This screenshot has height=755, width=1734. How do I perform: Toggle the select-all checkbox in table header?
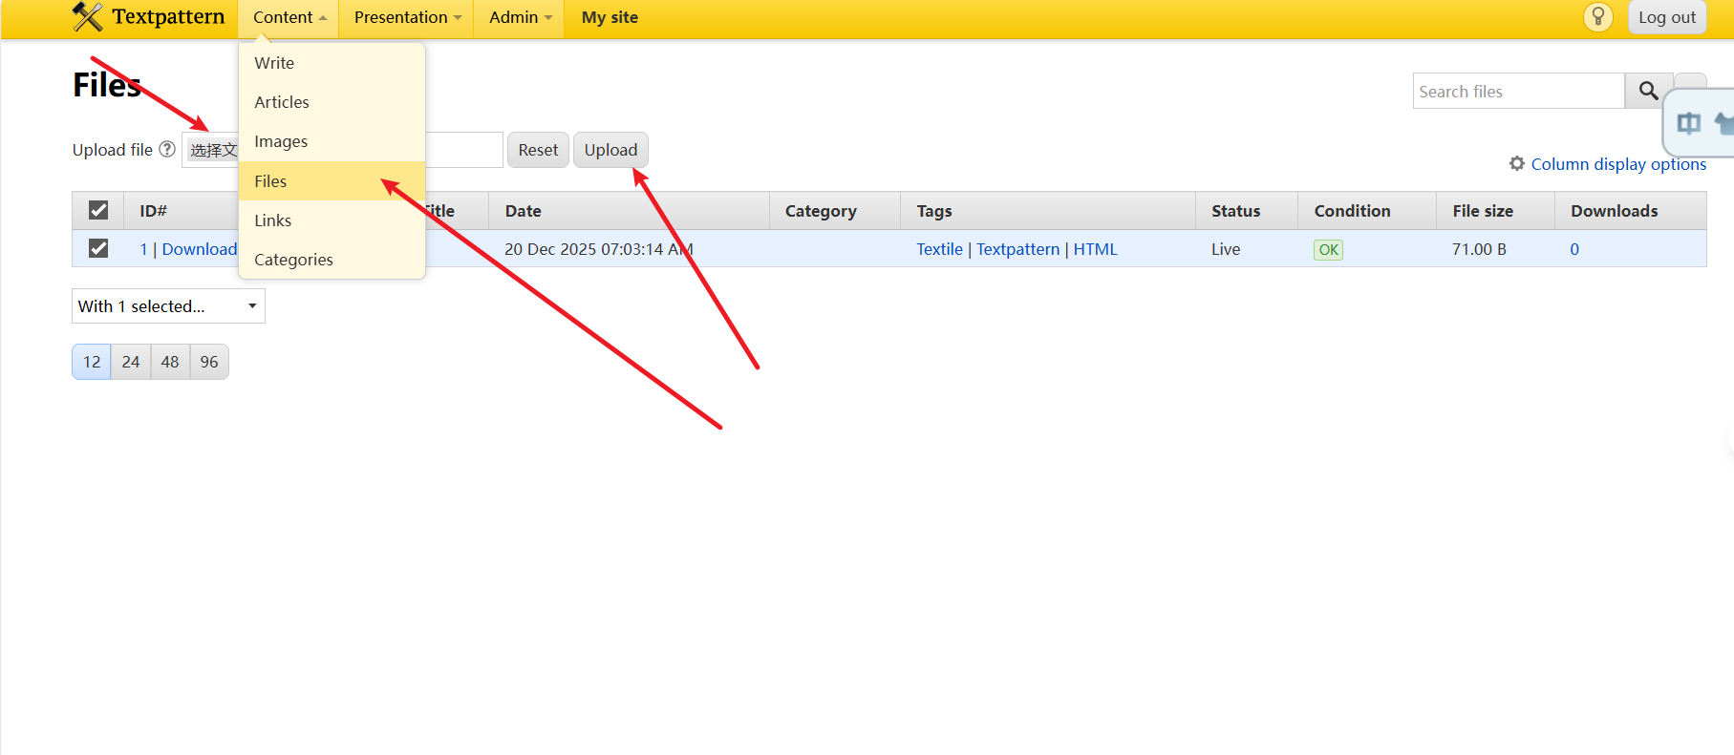point(98,210)
